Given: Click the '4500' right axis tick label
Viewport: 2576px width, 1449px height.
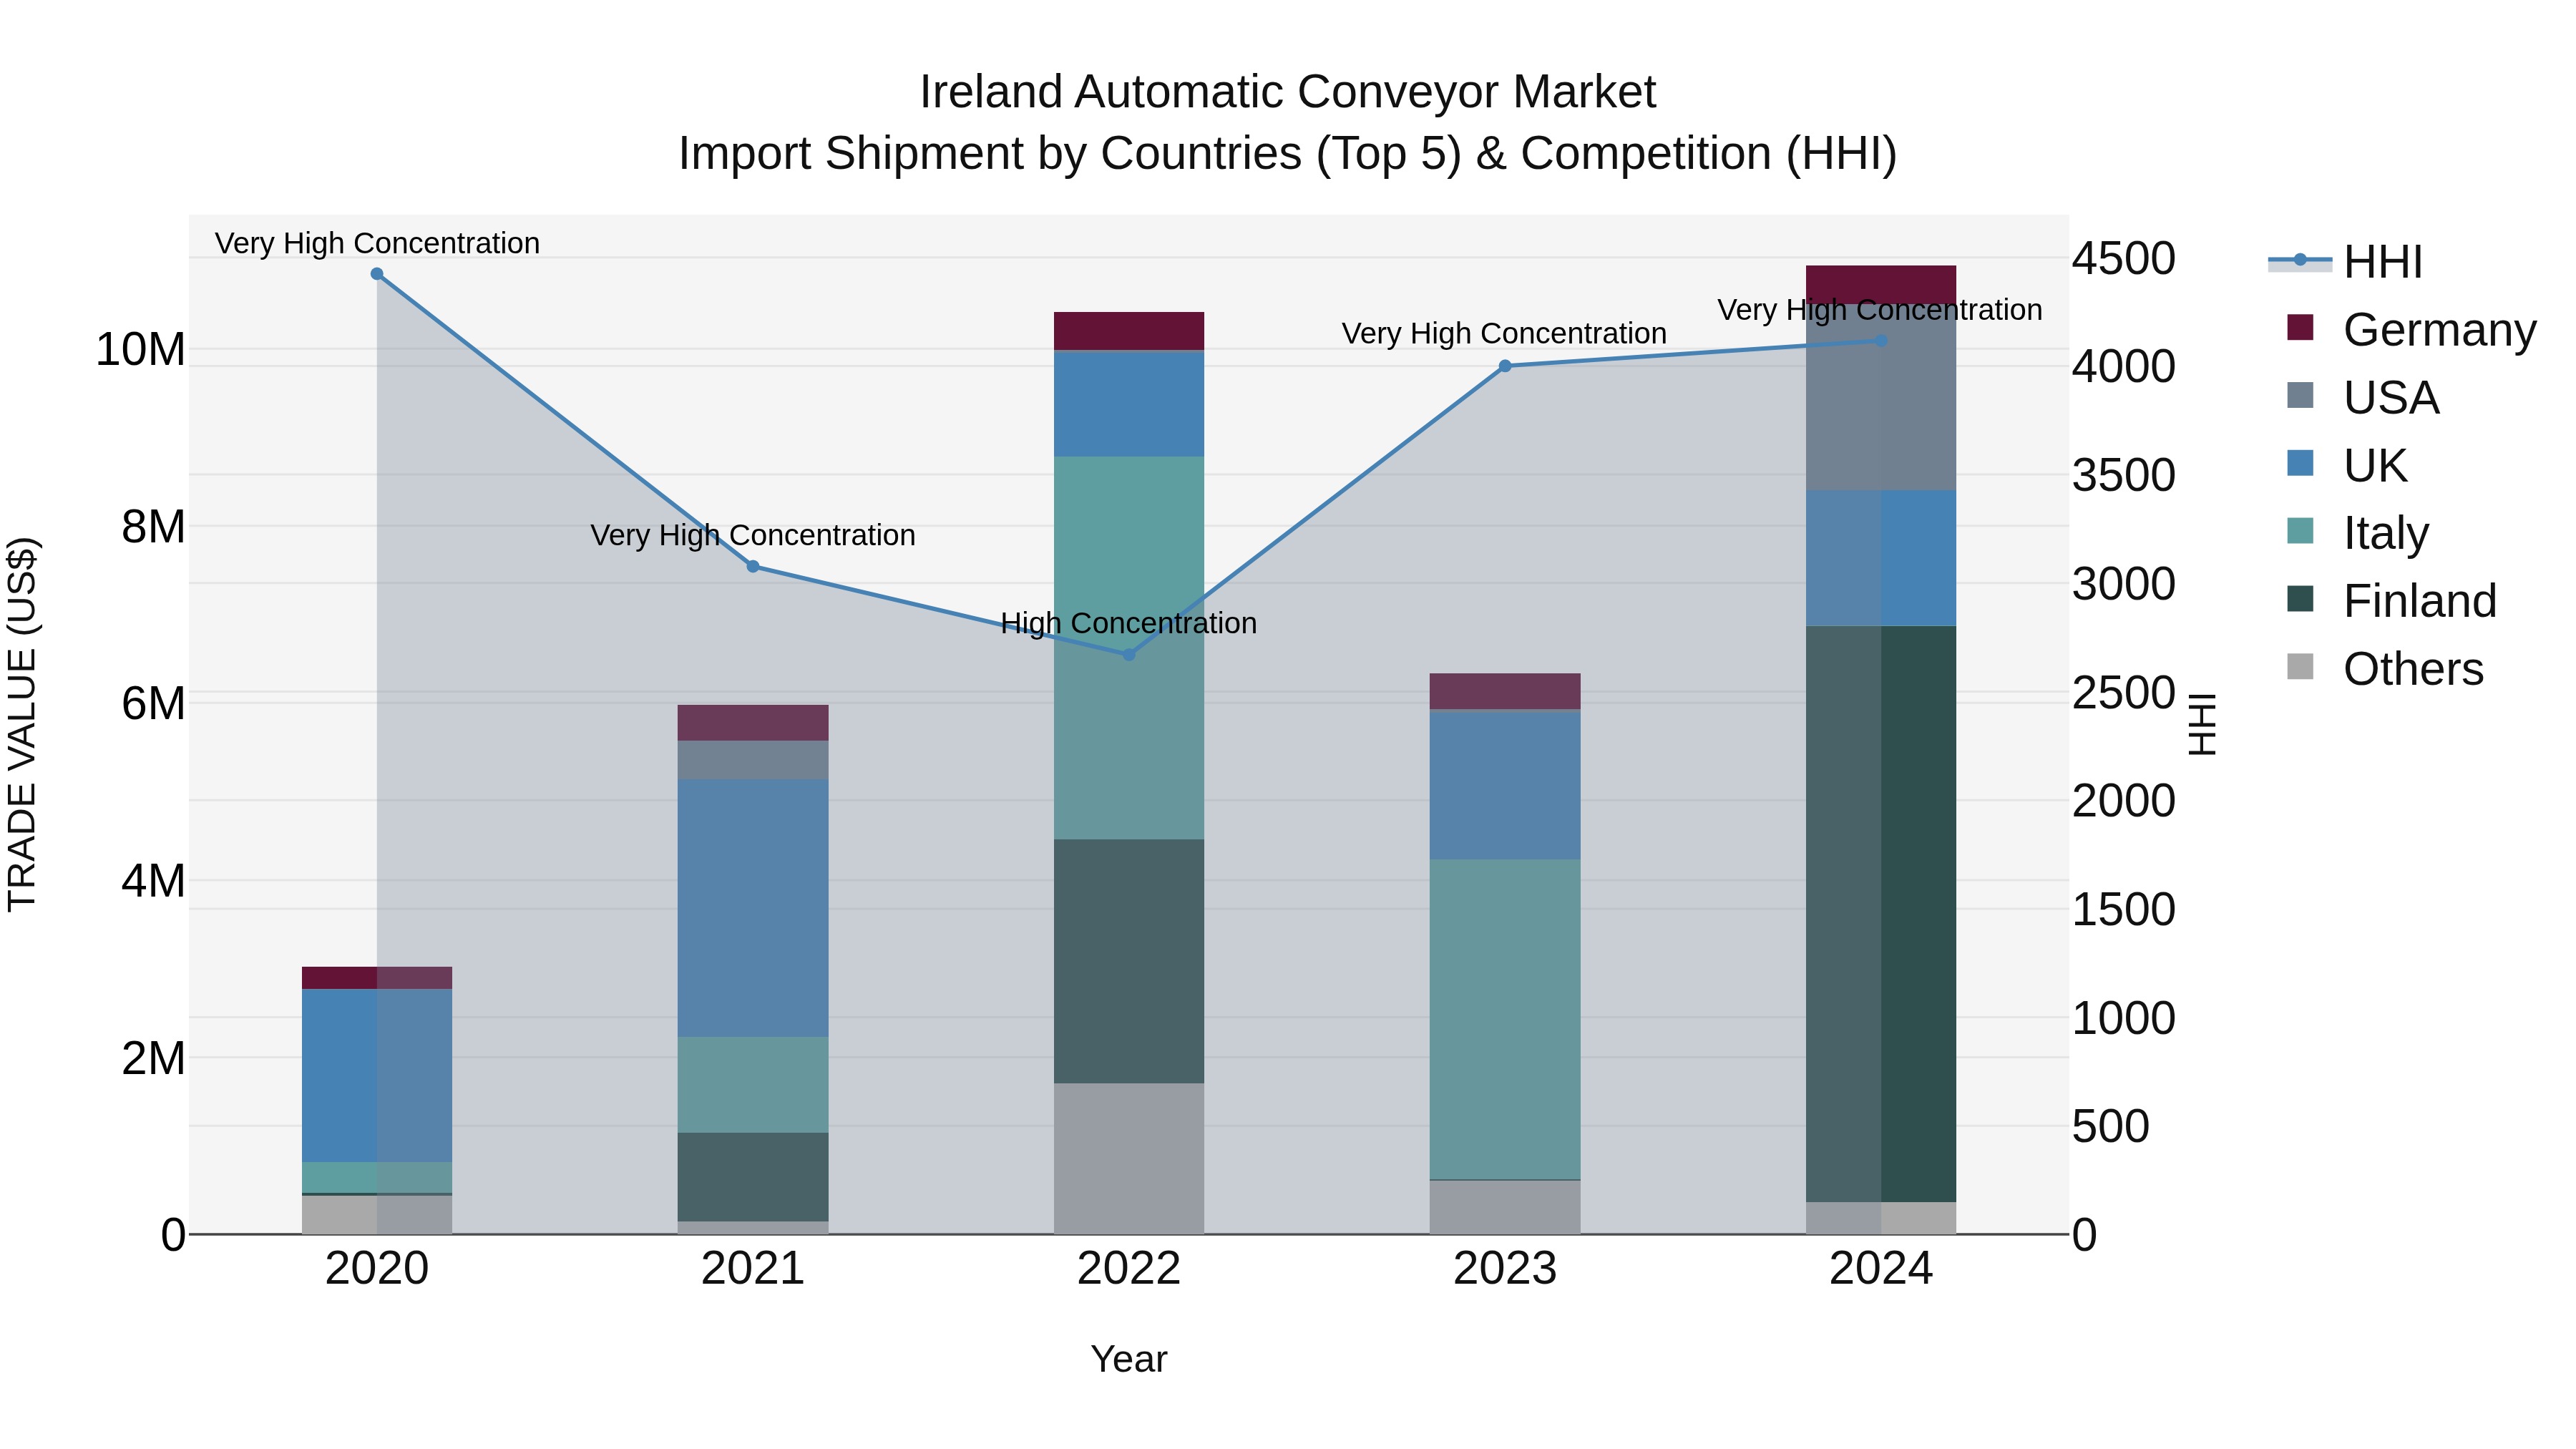Looking at the screenshot, I should point(2124,258).
